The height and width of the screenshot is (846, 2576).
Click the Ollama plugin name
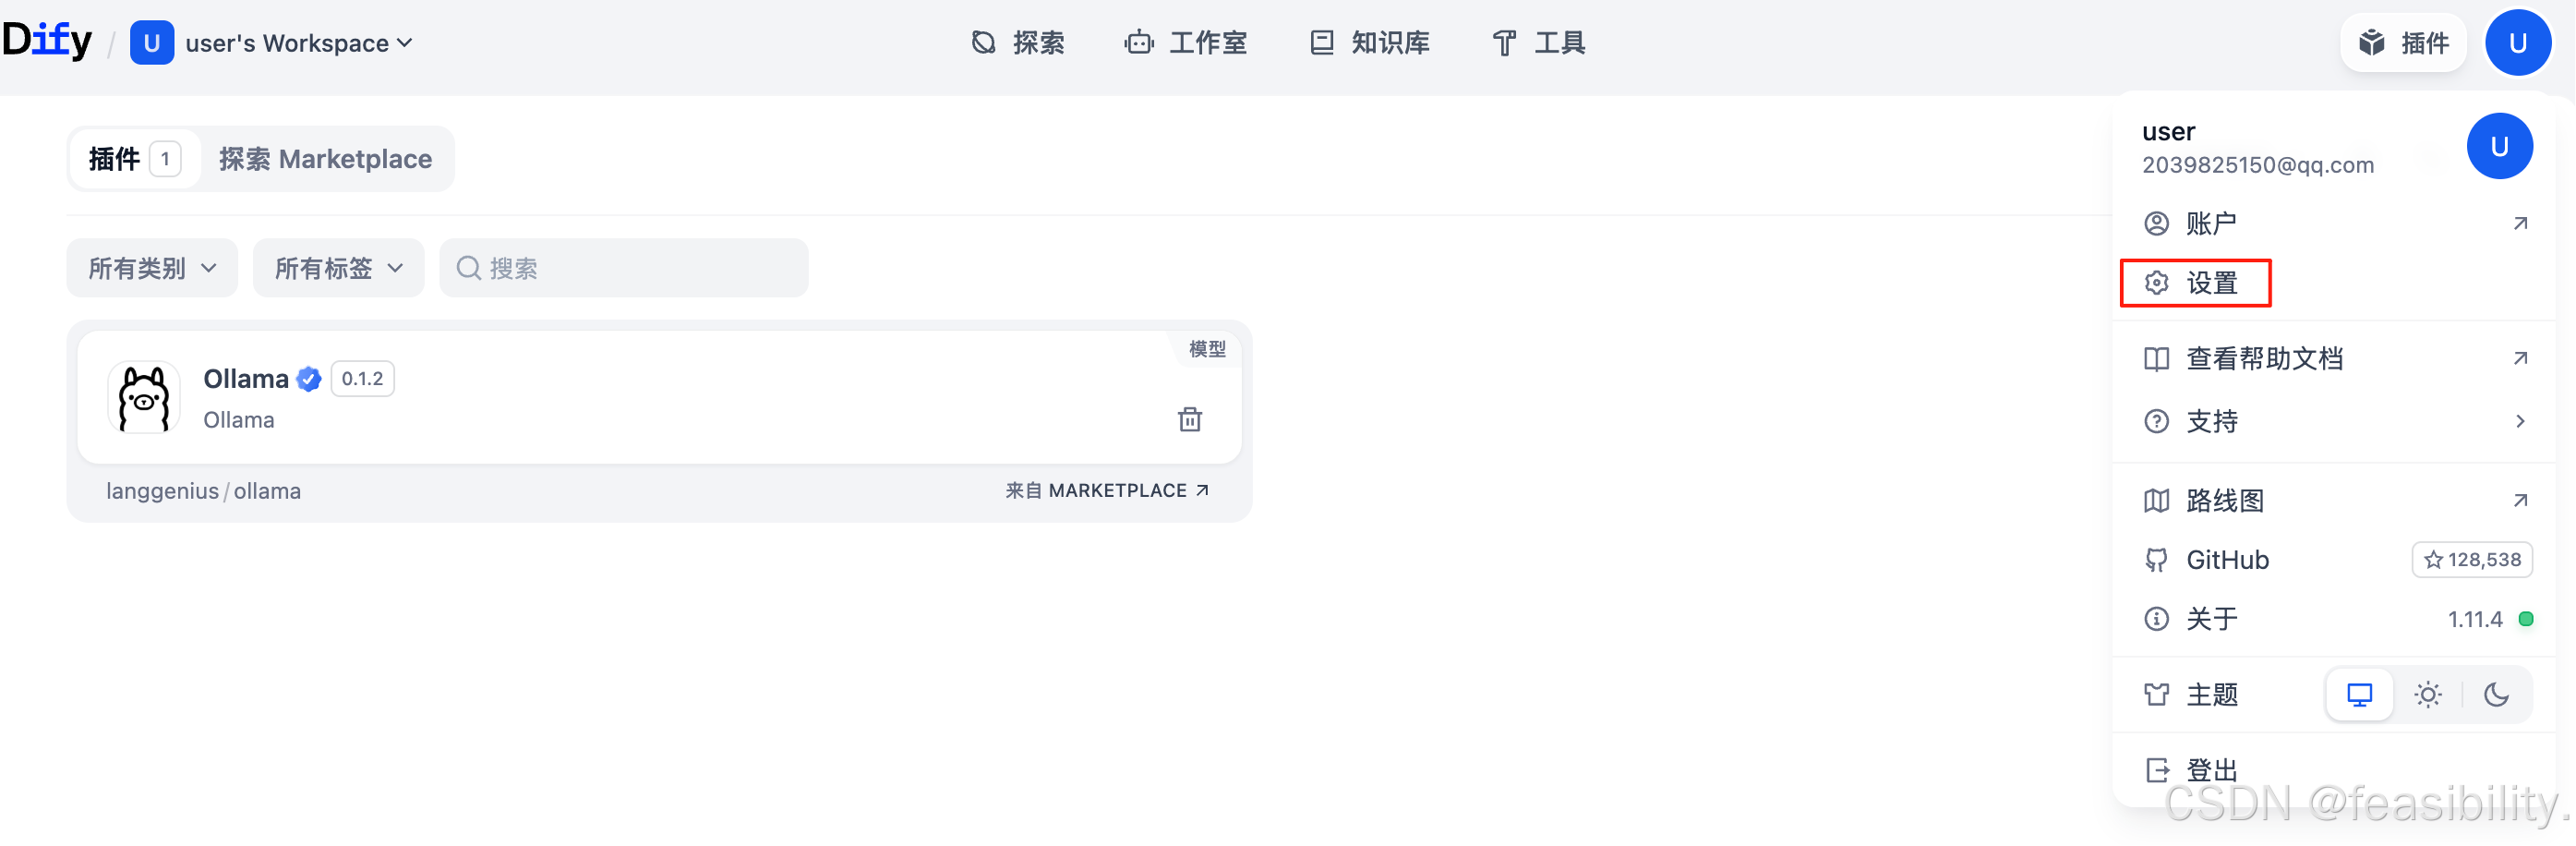246,379
